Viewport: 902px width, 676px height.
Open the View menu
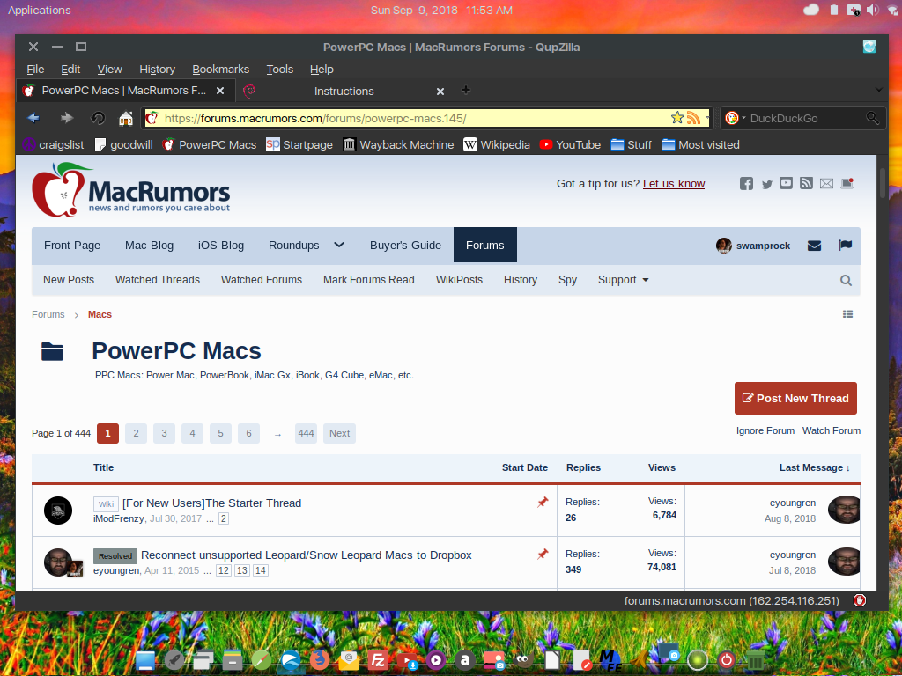109,69
